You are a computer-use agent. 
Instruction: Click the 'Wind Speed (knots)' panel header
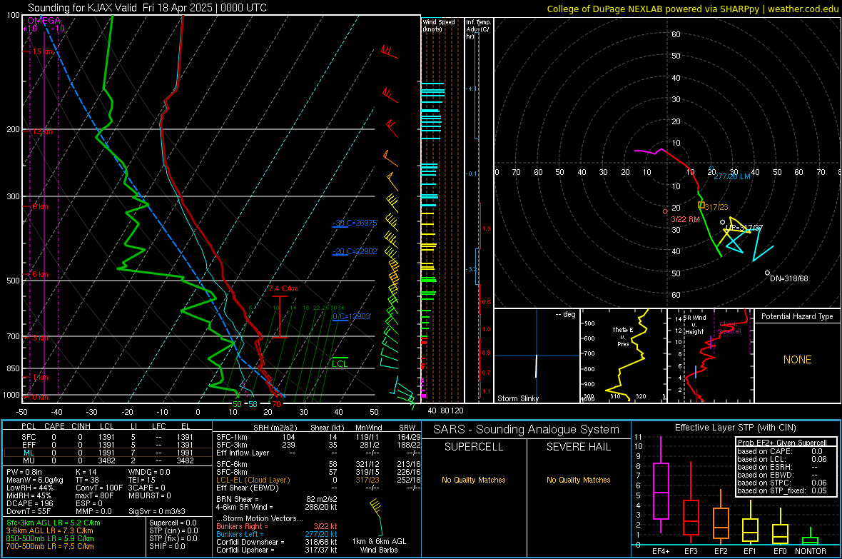[439, 25]
